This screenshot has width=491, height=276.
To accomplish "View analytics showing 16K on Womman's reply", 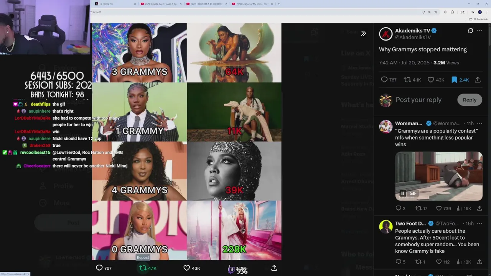I will point(464,208).
